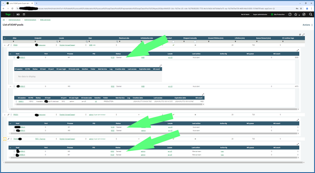Click the Sage logo in header
This screenshot has width=315, height=173.
point(8,14)
